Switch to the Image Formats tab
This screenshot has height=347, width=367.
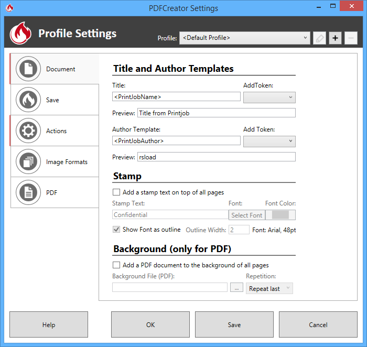click(x=55, y=161)
